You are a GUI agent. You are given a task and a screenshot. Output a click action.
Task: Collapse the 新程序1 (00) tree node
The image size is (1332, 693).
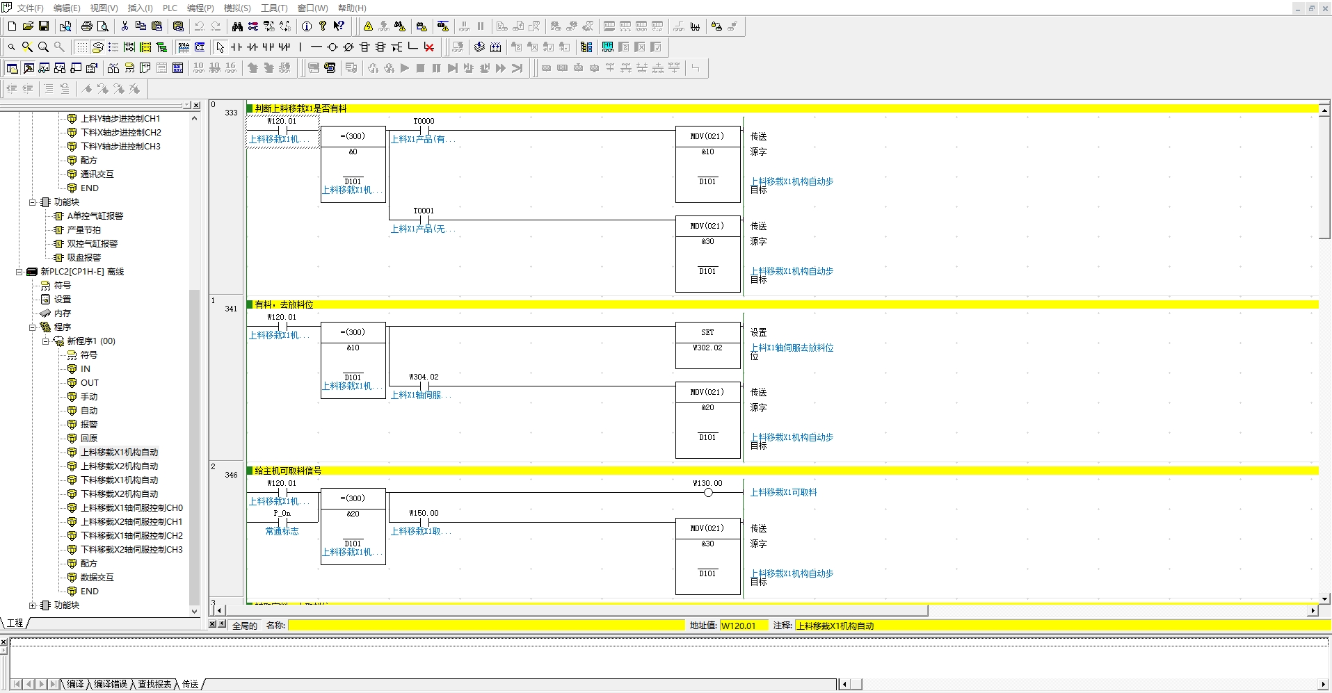click(46, 341)
